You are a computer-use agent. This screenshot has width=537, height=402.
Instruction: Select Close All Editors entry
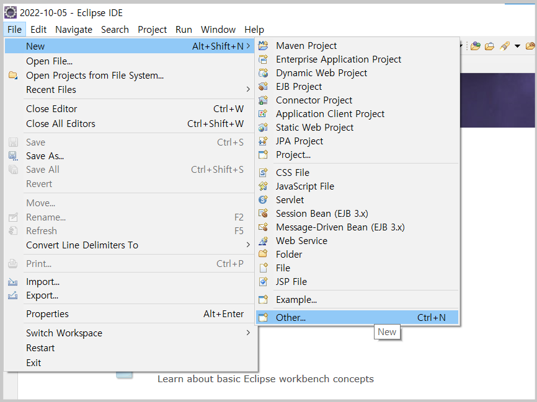[130, 124]
